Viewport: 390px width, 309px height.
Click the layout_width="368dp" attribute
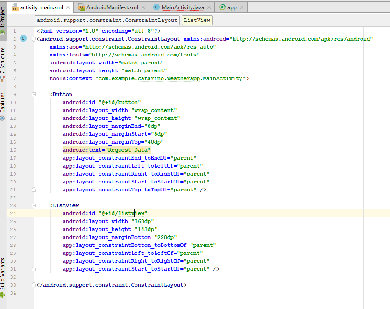pos(108,221)
